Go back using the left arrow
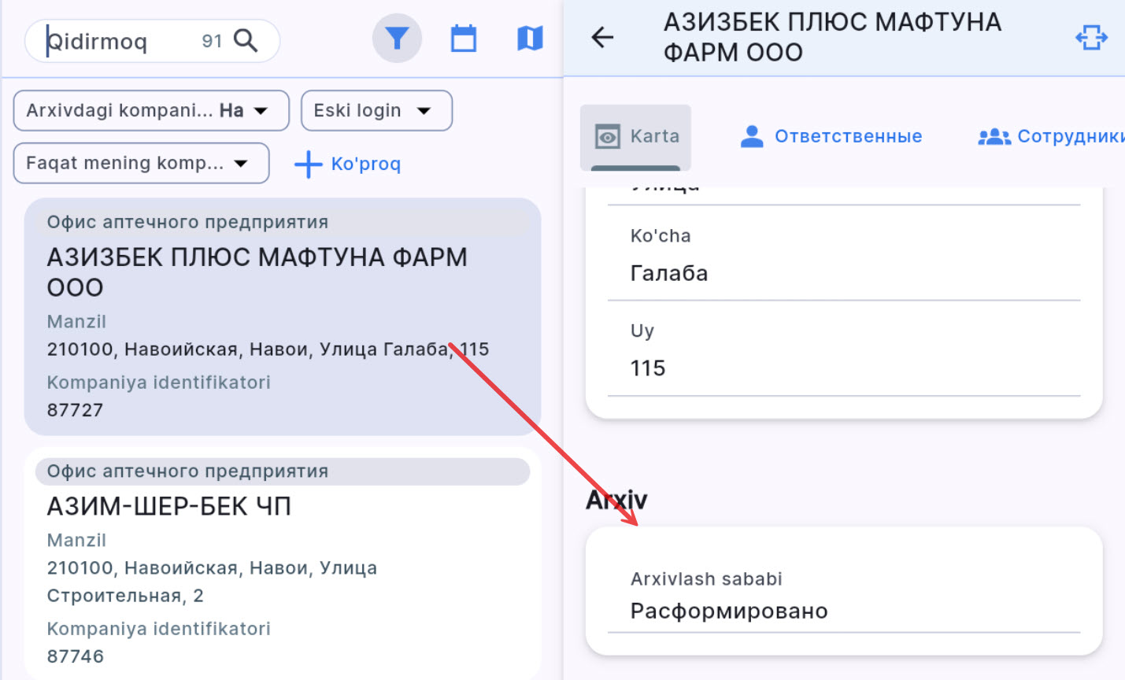Screen dimensions: 1125x680 602,37
